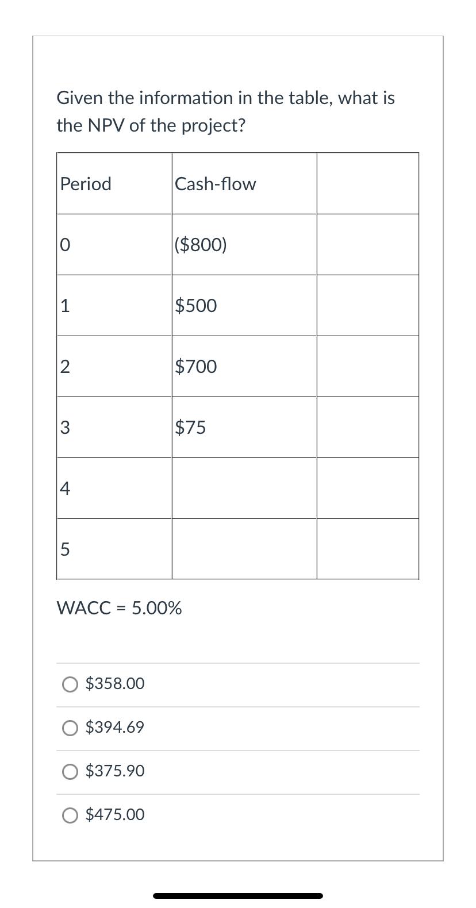Click the empty cell beside Period 5
Viewport: 476px width, 908px height.
[x=244, y=549]
